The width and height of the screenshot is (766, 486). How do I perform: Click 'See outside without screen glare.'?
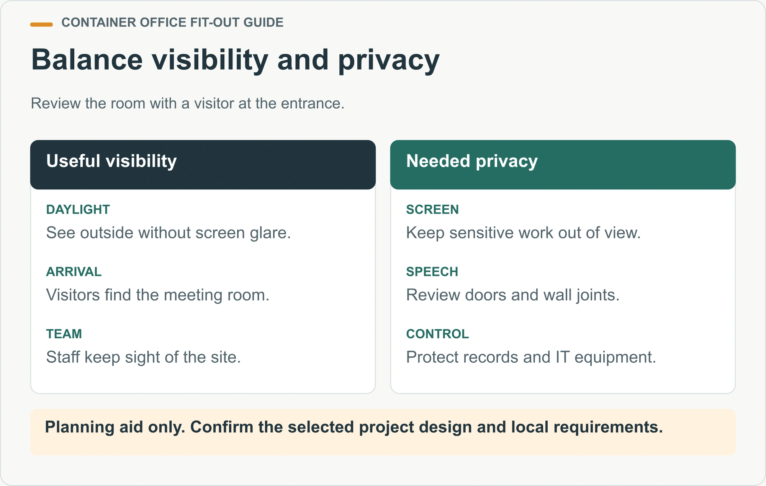(169, 233)
